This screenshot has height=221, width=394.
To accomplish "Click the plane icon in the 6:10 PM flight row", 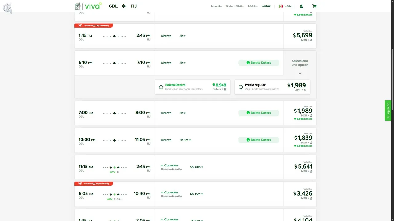I will coord(115,63).
